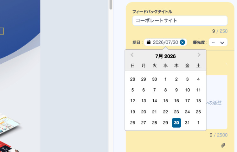237x152 pixels.
Task: Open the attachment paperclip icon
Action: (223, 145)
